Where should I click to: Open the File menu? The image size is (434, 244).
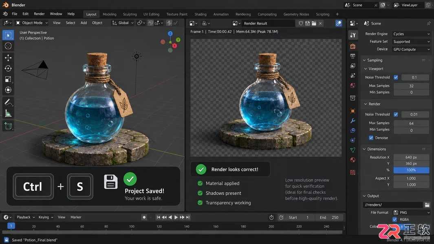point(15,14)
